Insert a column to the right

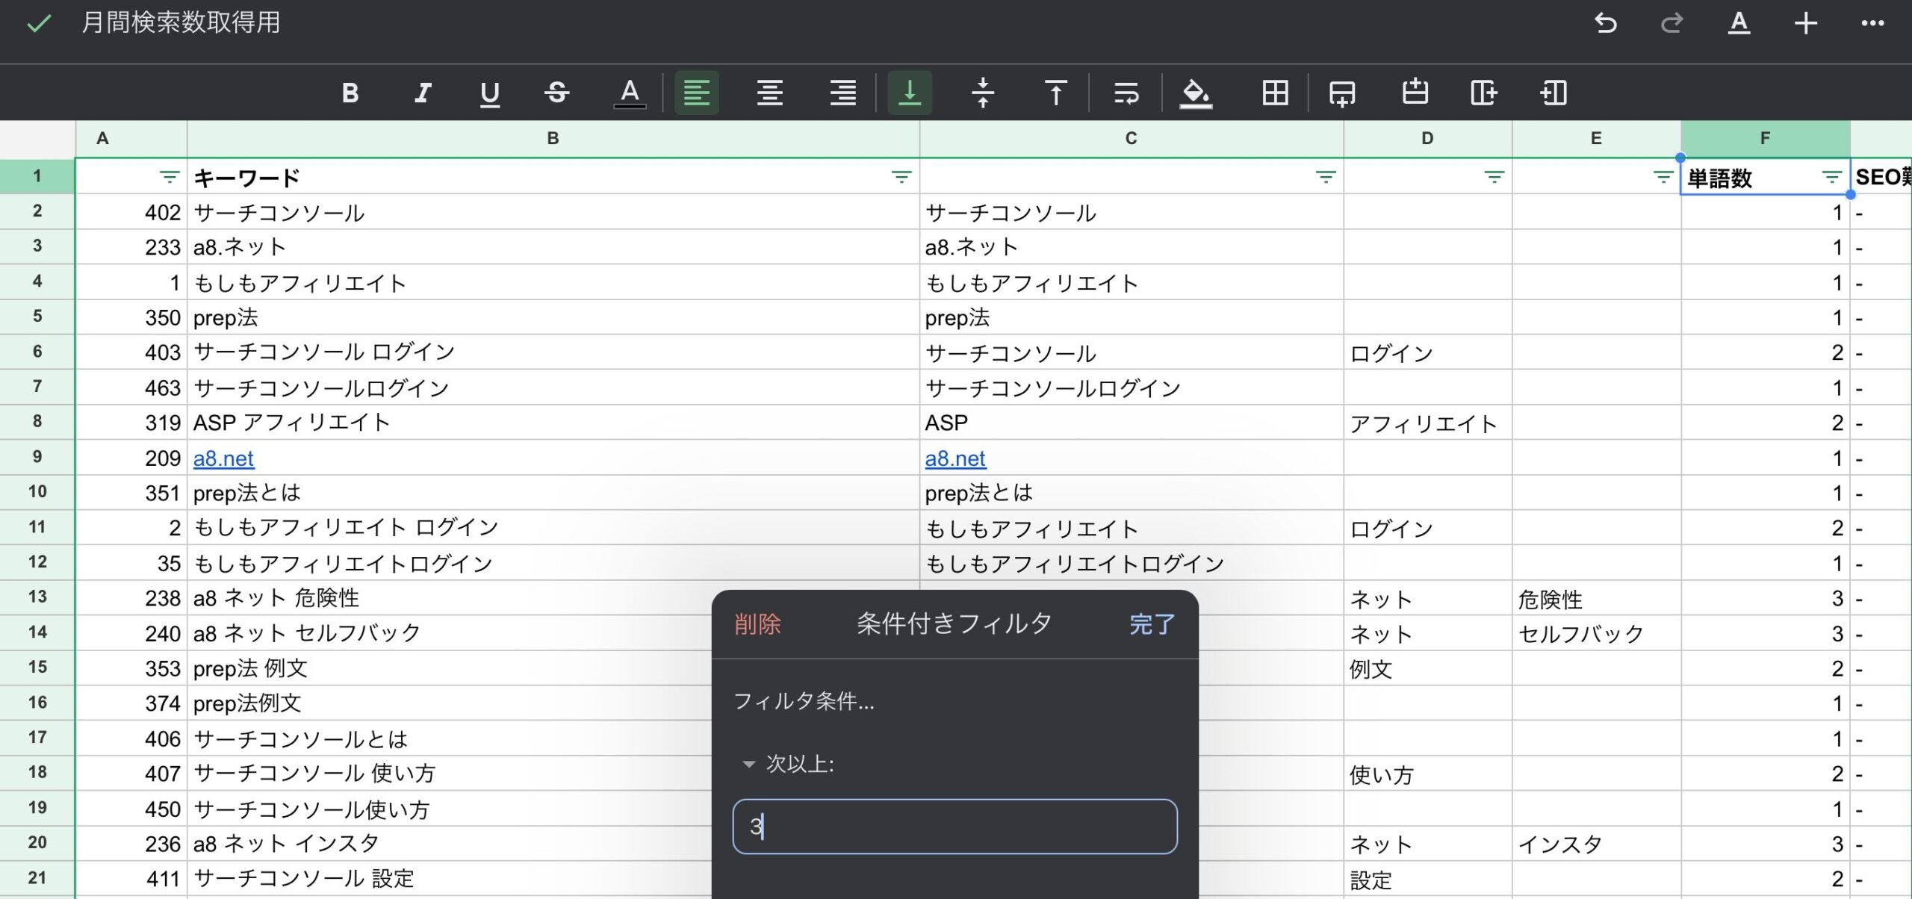(1483, 93)
